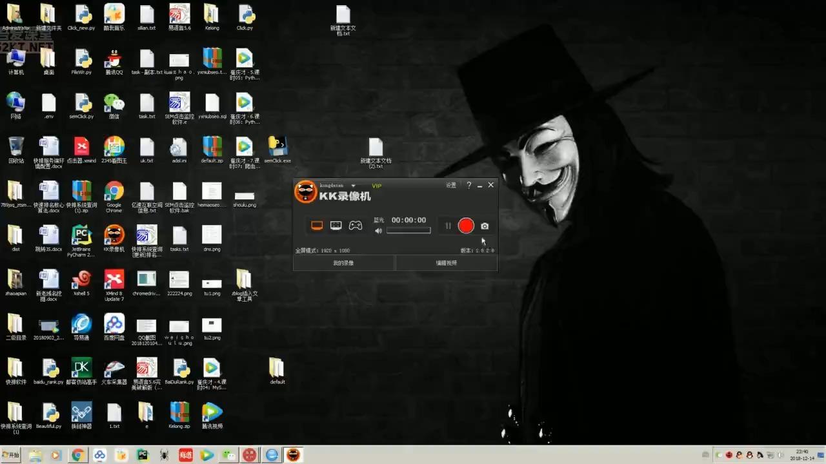Click the pause button in KK recorder
The width and height of the screenshot is (826, 464).
pyautogui.click(x=448, y=226)
